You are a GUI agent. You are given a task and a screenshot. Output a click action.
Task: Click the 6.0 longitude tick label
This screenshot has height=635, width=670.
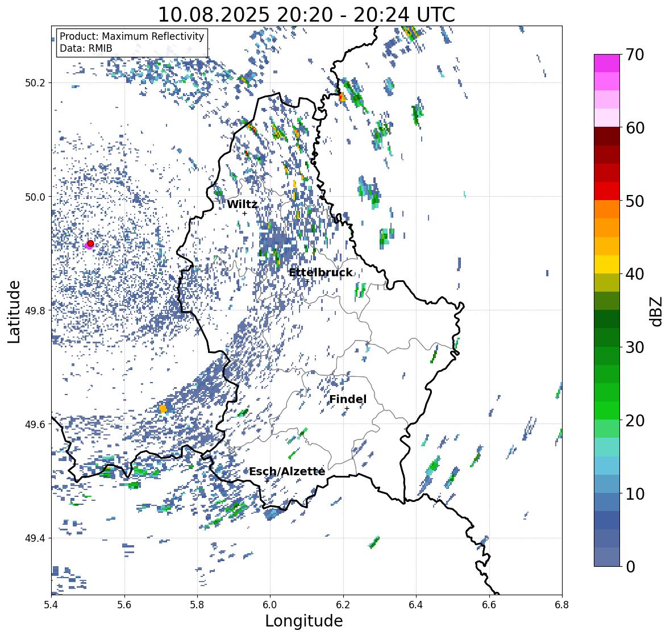(270, 605)
